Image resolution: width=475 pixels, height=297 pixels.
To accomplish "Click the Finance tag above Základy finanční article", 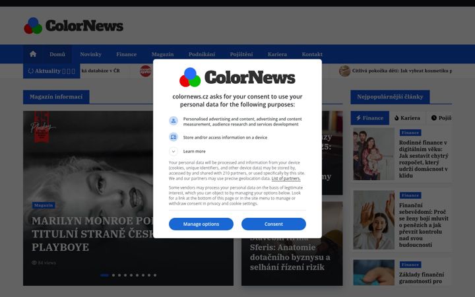I will click(x=410, y=265).
